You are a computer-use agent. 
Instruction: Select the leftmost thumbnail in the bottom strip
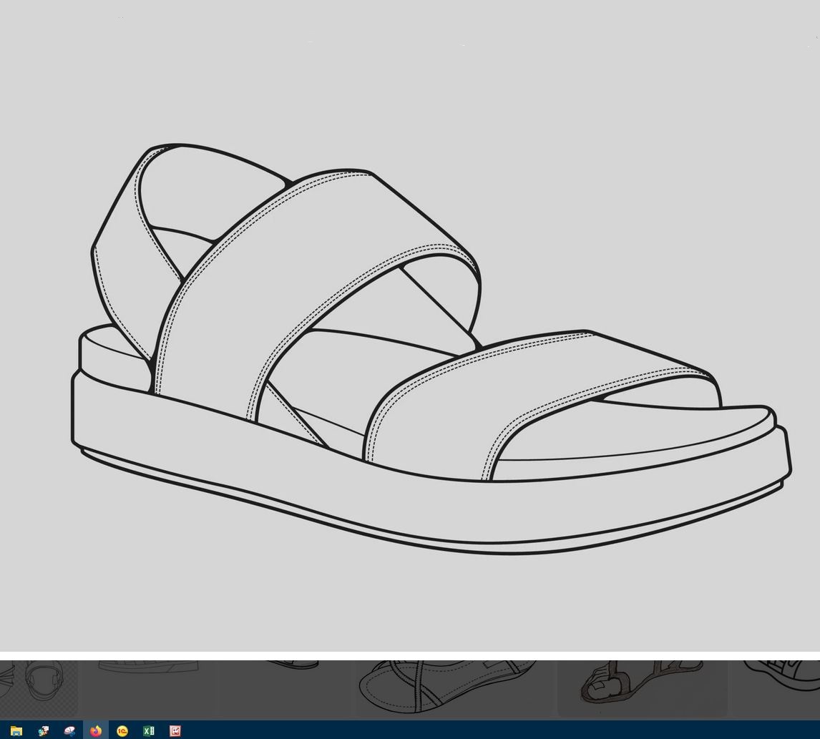point(37,687)
